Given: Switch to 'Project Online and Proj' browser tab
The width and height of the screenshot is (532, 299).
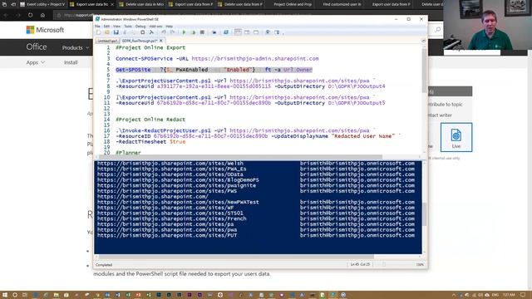Looking at the screenshot, I should 292,4.
